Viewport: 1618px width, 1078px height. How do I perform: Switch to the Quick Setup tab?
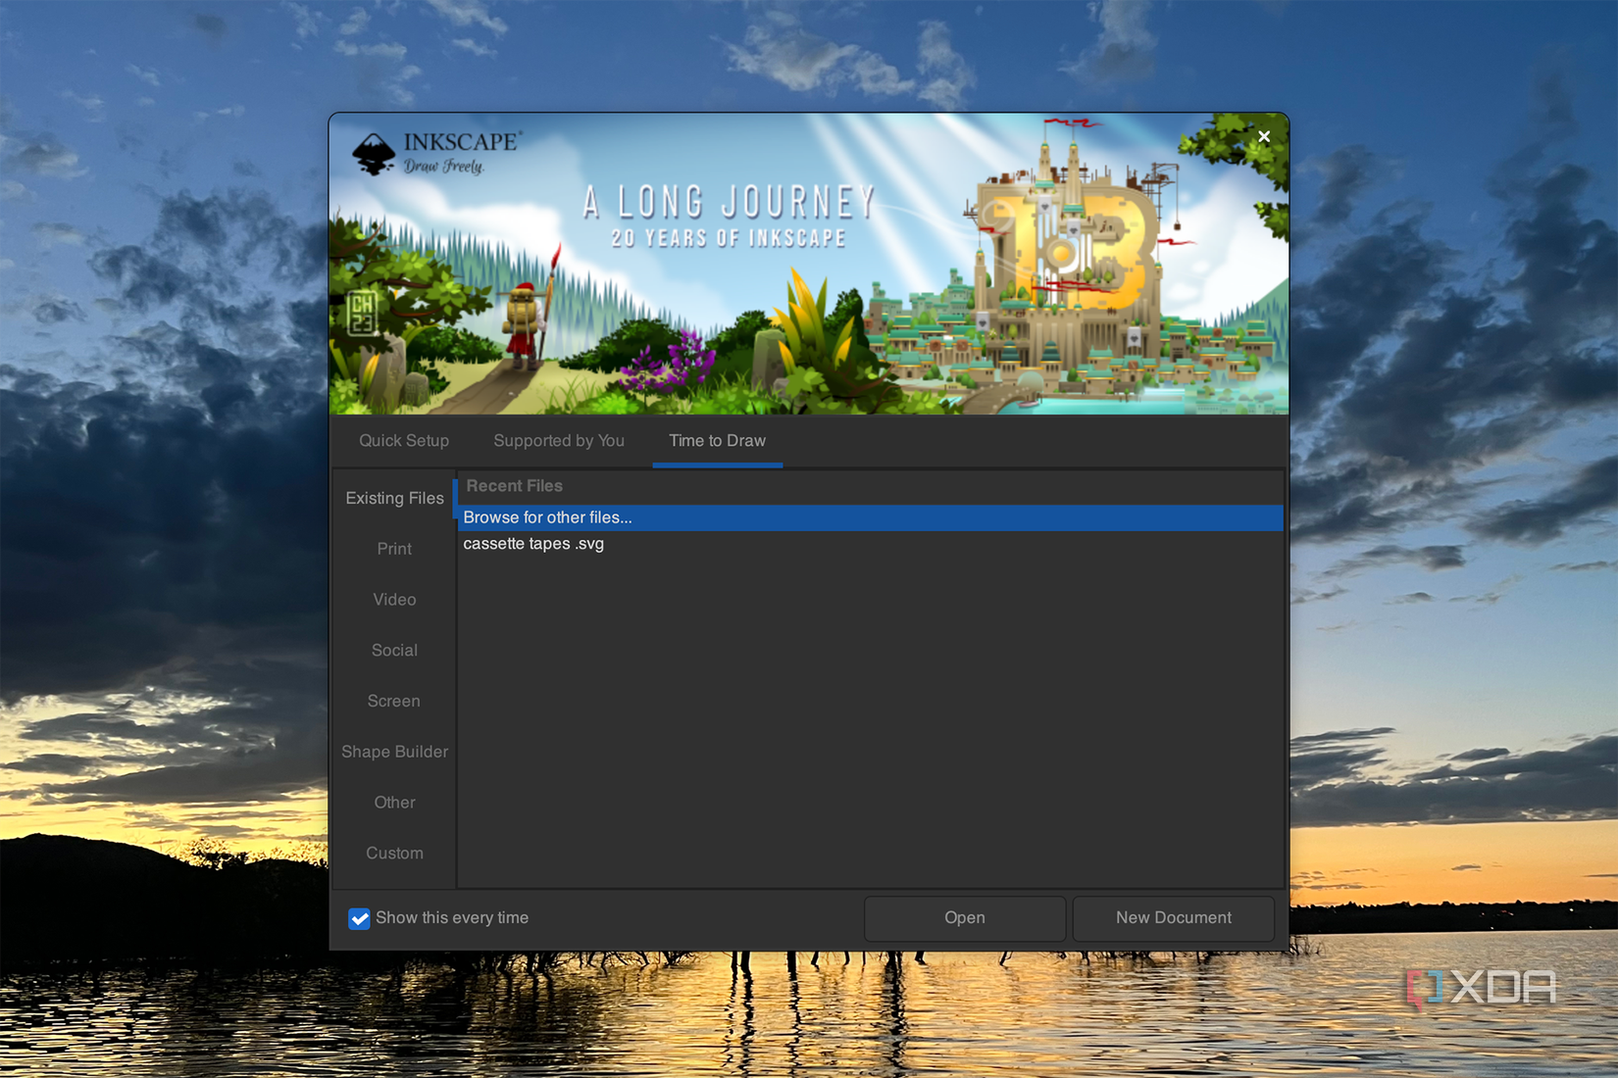coord(403,440)
